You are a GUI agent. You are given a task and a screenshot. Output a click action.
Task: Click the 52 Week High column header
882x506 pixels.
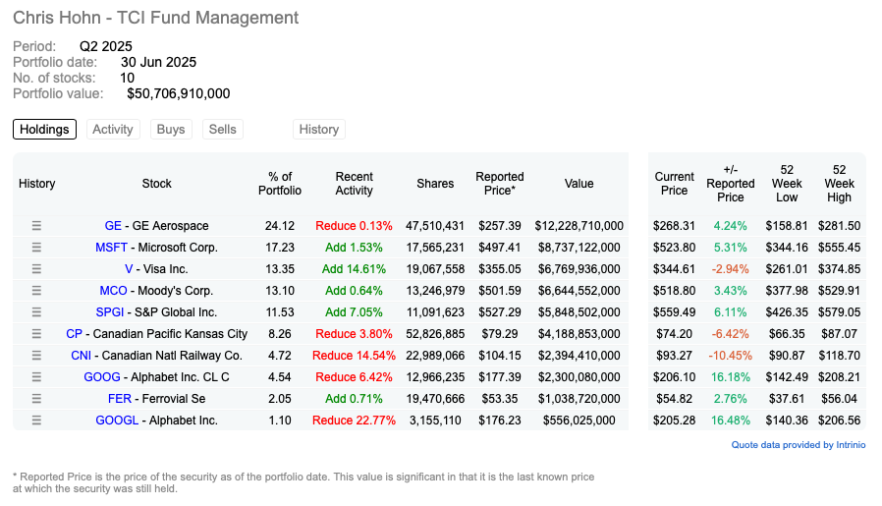[x=839, y=184]
